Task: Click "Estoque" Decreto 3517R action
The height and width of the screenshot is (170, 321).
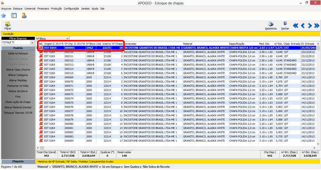Action: pos(18,113)
